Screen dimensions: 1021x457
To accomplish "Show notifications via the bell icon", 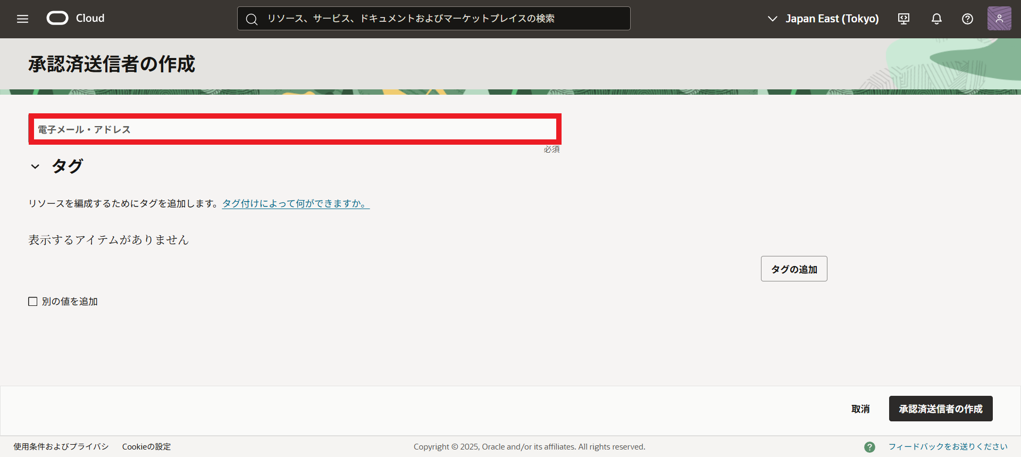I will [x=936, y=19].
